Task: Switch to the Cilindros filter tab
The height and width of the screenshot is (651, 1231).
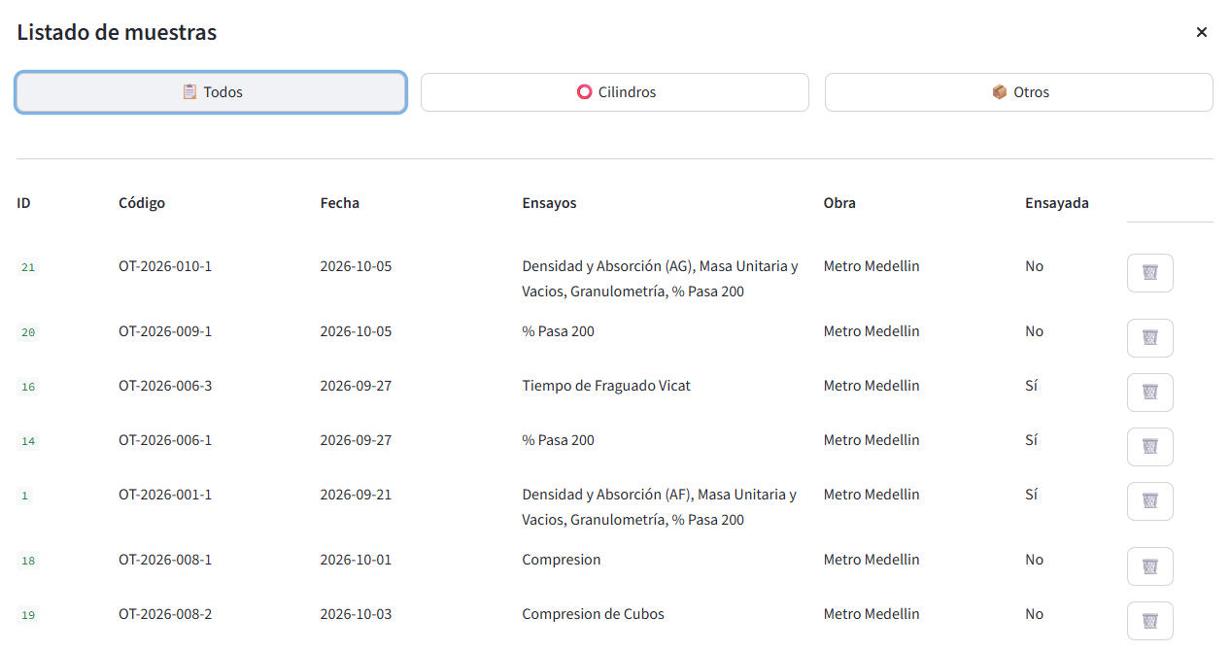Action: click(x=615, y=92)
